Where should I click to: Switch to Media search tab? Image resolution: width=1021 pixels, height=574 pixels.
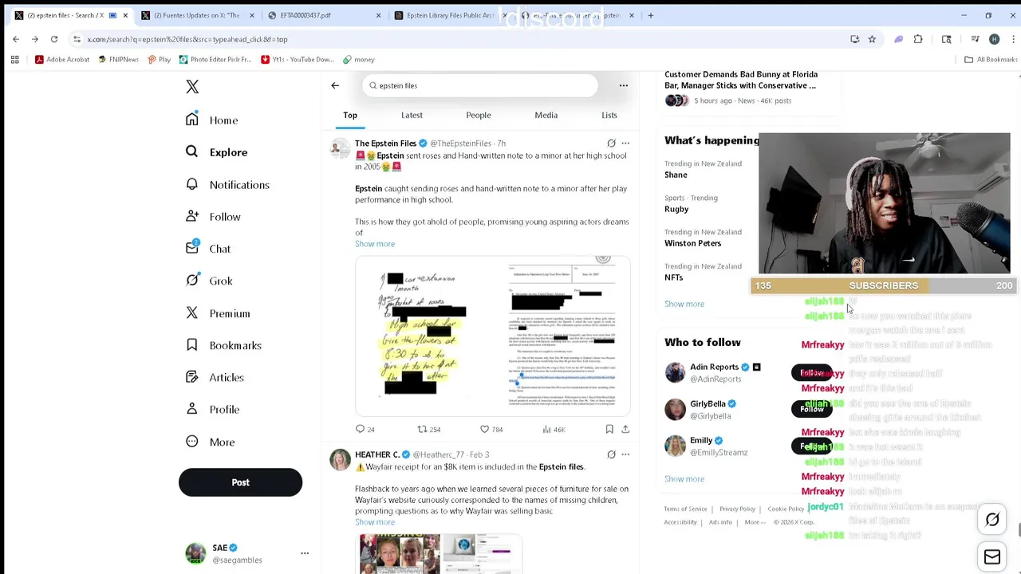point(546,116)
